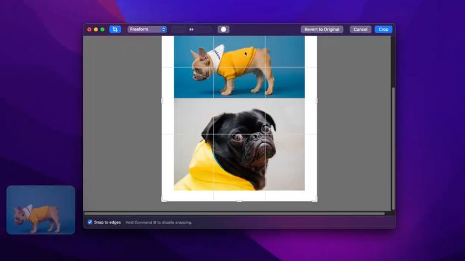Viewport: 465px width, 261px height.
Task: Click the crop height input field
Action: click(x=205, y=29)
